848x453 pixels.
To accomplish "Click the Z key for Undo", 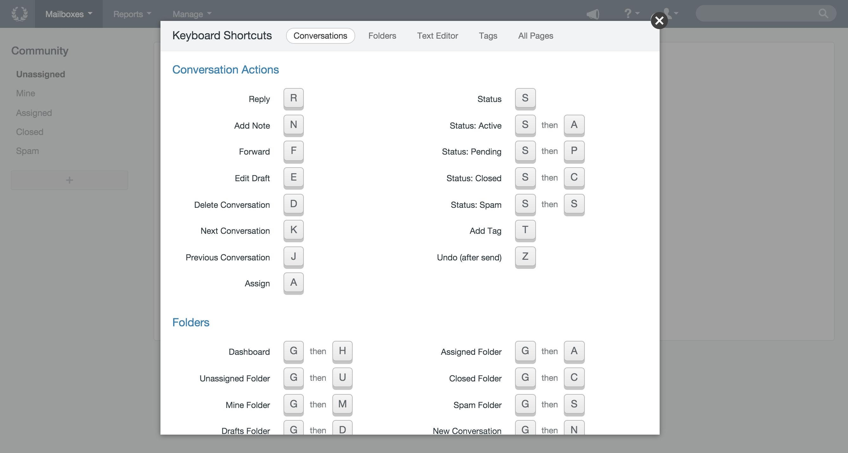I will [x=525, y=256].
